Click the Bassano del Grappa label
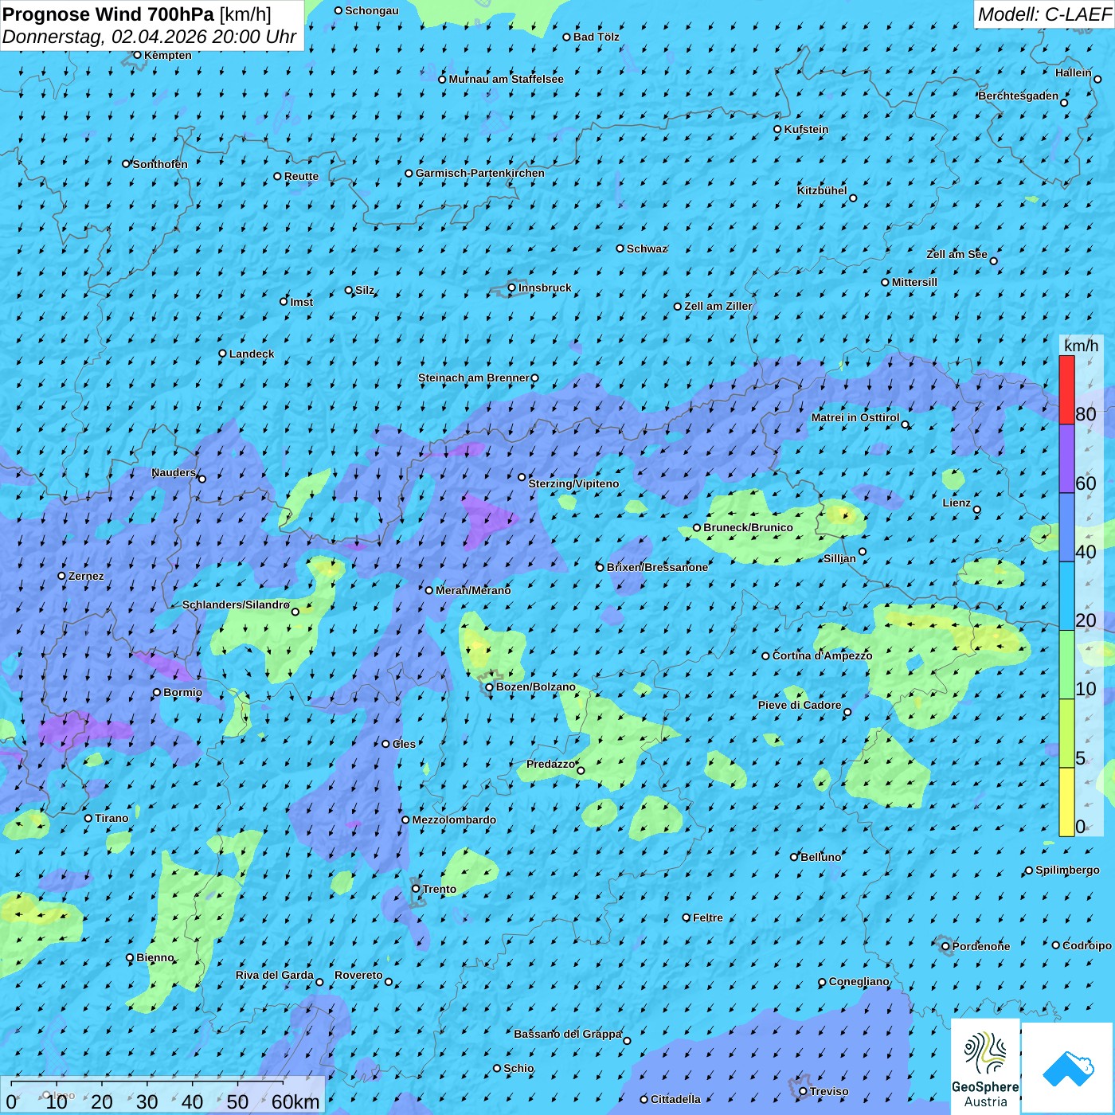Image resolution: width=1115 pixels, height=1115 pixels. (568, 1034)
